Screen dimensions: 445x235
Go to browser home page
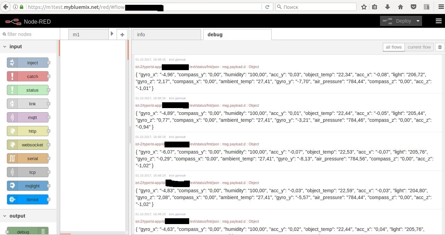point(401,7)
